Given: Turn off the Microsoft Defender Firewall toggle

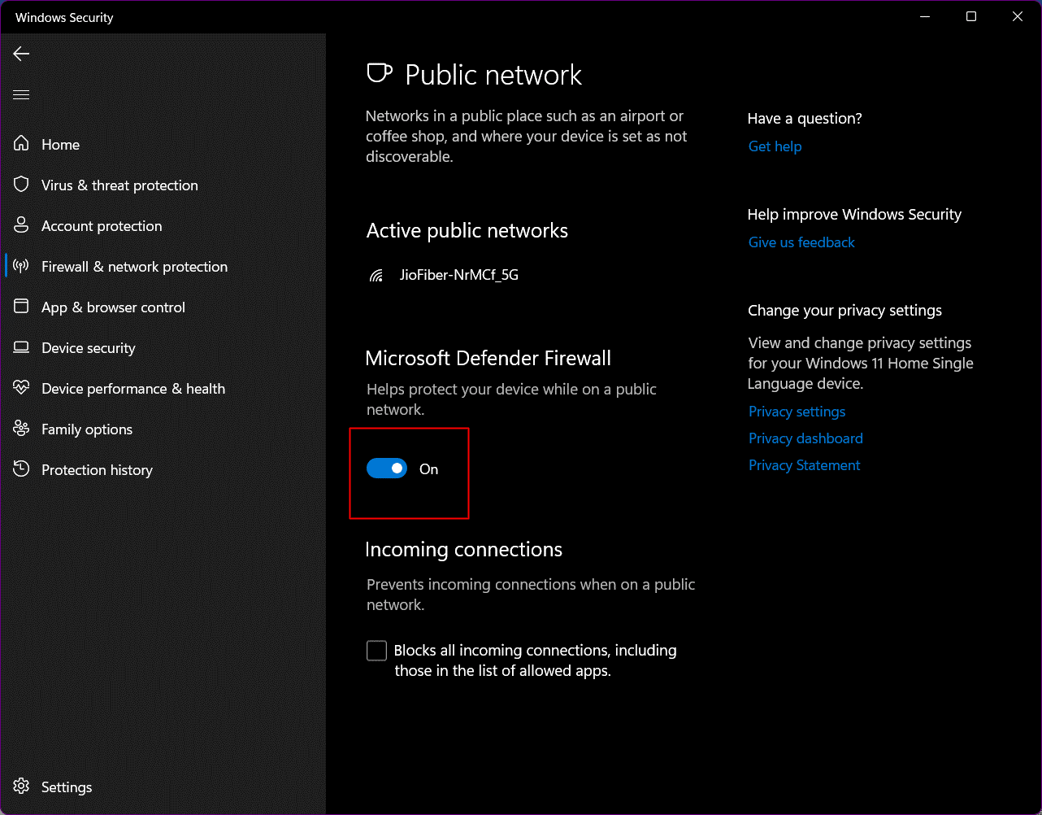Looking at the screenshot, I should [387, 469].
